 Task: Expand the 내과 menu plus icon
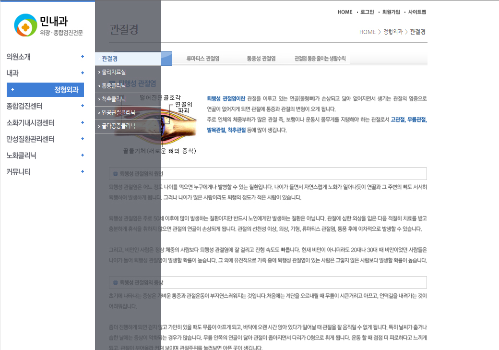coord(83,73)
